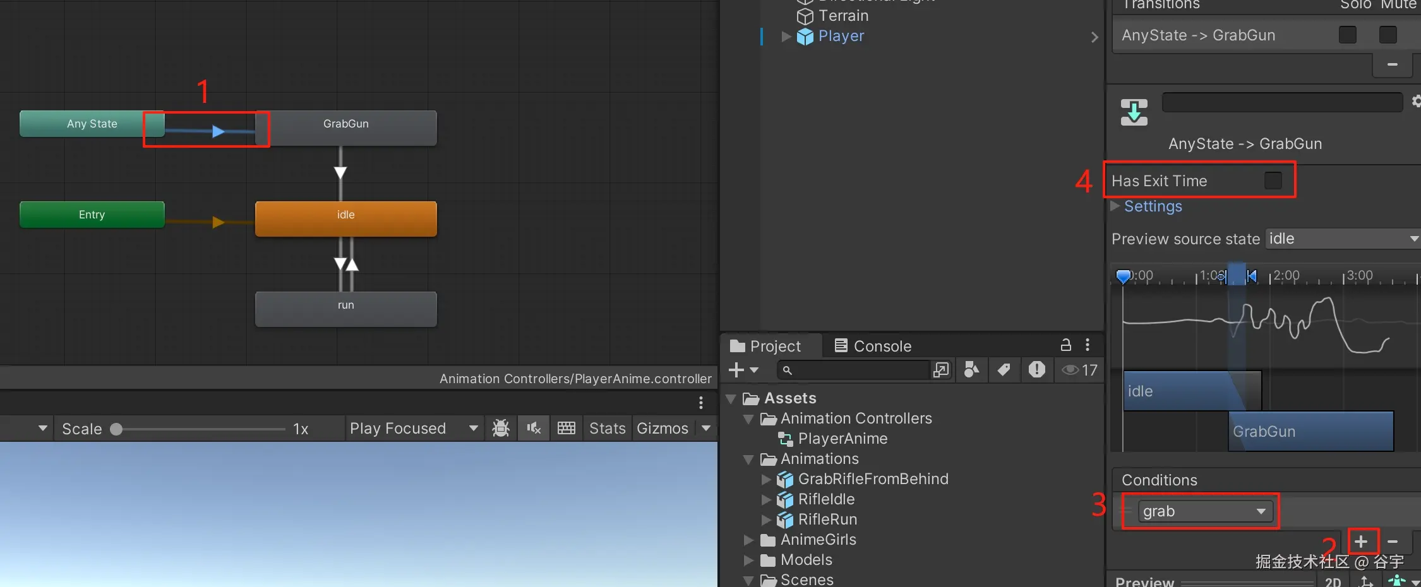The width and height of the screenshot is (1421, 587).
Task: Add a new condition with plus button
Action: tap(1361, 542)
